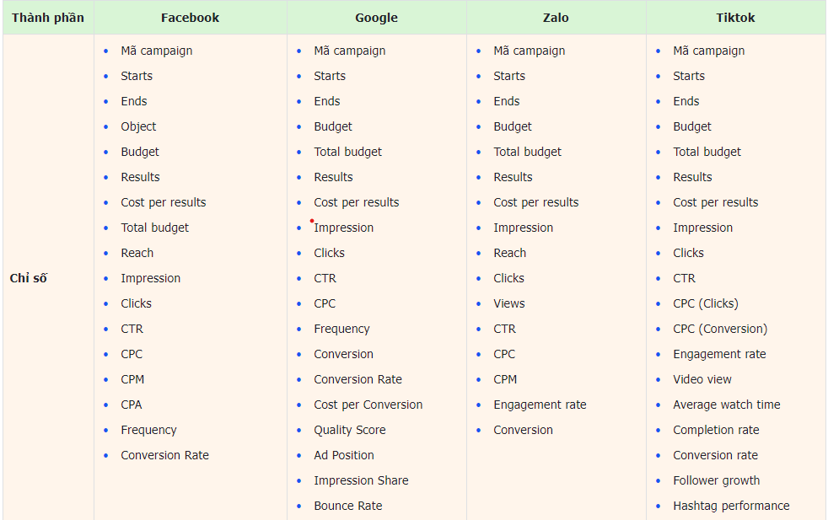This screenshot has width=828, height=520.
Task: Select Ad Position under Google
Action: [x=344, y=455]
